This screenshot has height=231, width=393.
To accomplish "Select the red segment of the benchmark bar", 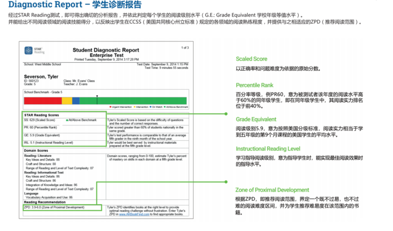I will tap(43, 101).
